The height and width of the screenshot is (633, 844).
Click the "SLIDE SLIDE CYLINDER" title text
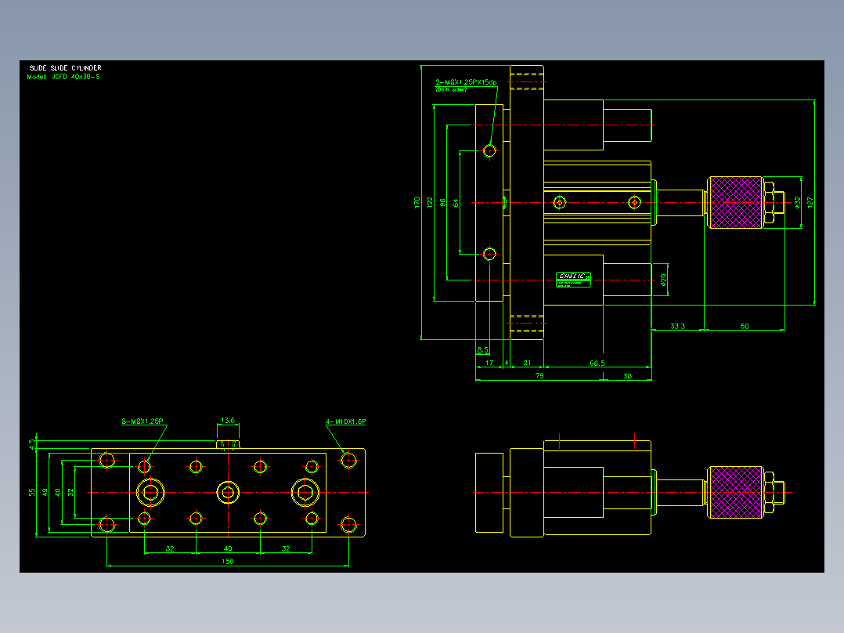point(65,68)
